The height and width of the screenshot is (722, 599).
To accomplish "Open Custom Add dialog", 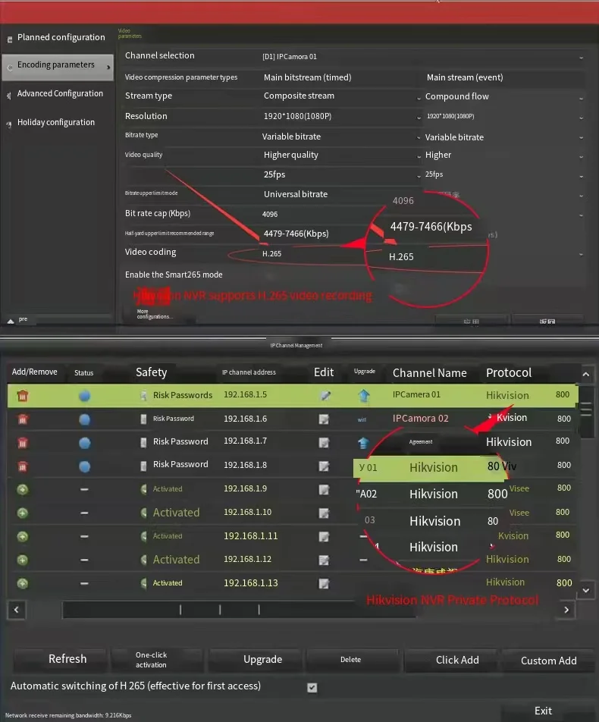I will (548, 661).
